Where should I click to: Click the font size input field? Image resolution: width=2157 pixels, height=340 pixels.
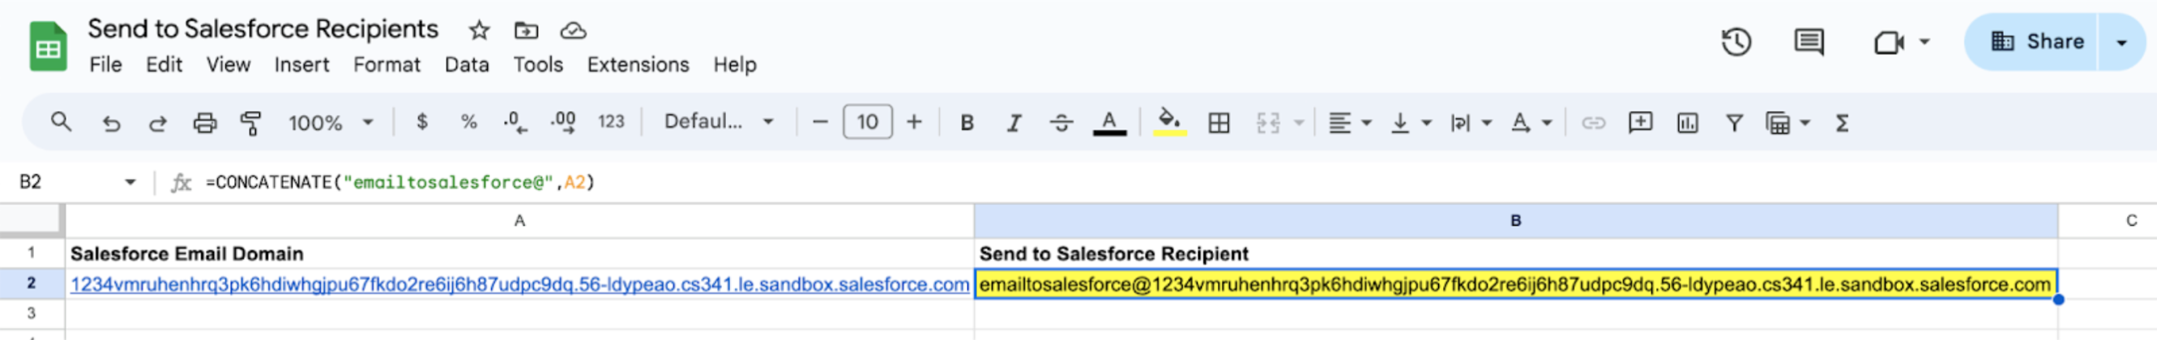click(867, 122)
